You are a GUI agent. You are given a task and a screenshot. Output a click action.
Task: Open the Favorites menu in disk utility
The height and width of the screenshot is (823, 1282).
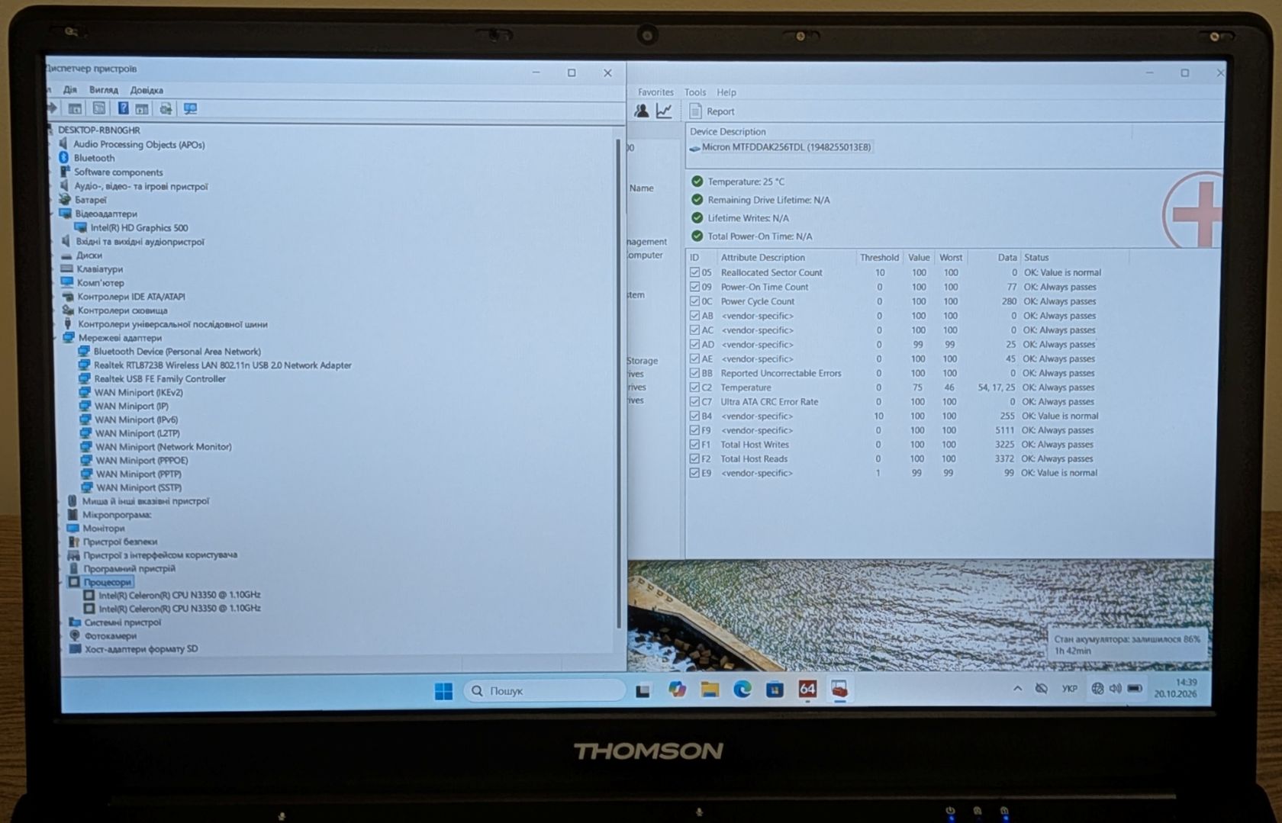pos(655,92)
